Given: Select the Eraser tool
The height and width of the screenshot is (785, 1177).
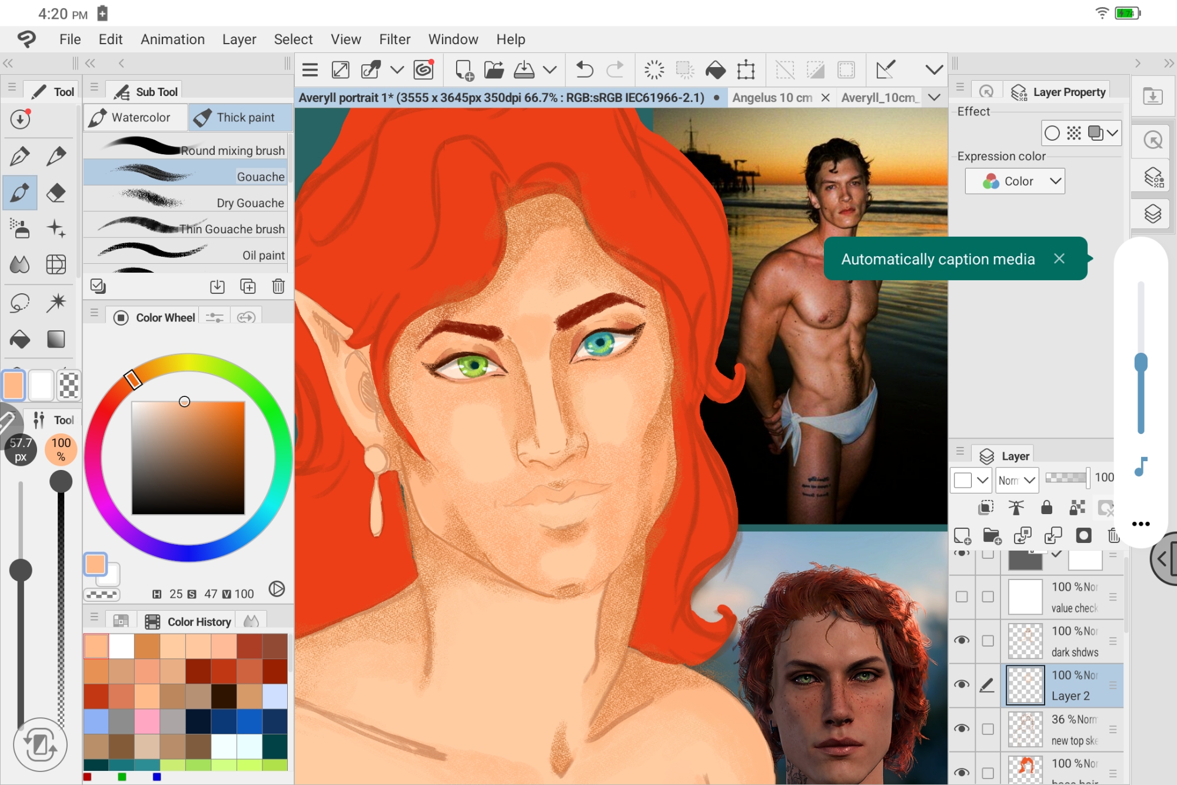Looking at the screenshot, I should pyautogui.click(x=56, y=193).
